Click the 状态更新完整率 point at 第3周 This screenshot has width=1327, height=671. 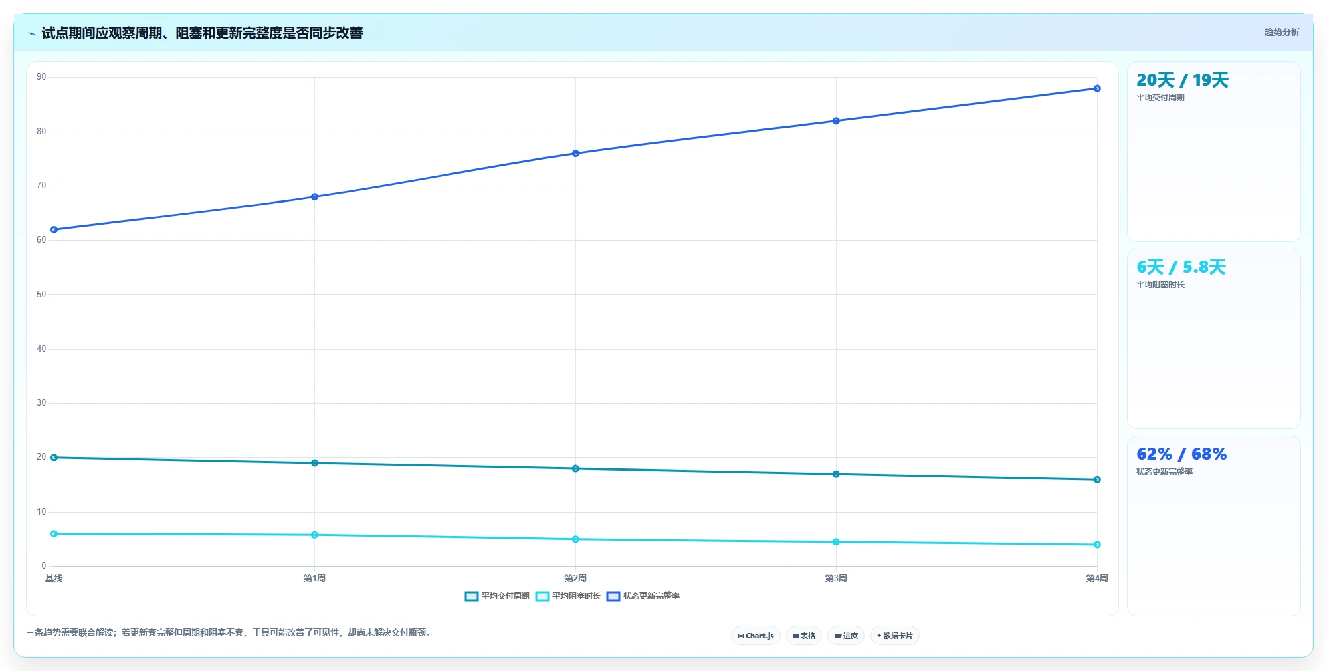(x=836, y=121)
